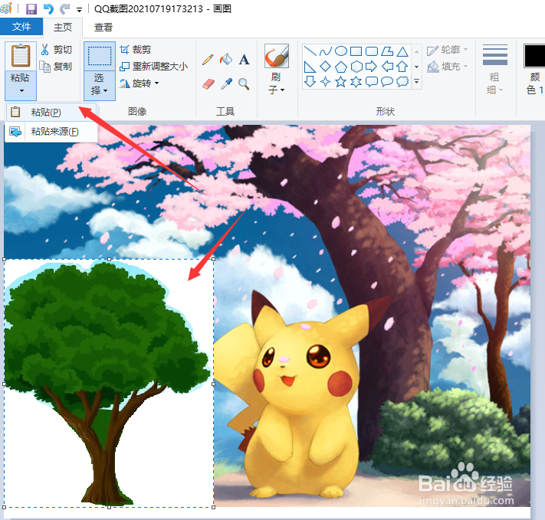545x520 pixels.
Task: Select the Magnifier tool
Action: point(244,83)
